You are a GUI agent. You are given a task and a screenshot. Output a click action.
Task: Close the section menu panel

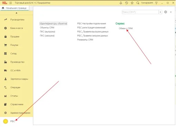(171, 12)
